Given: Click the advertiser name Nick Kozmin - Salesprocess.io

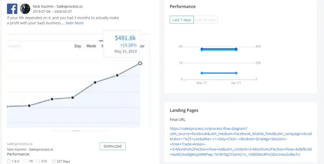Looking at the screenshot, I should (53, 6).
